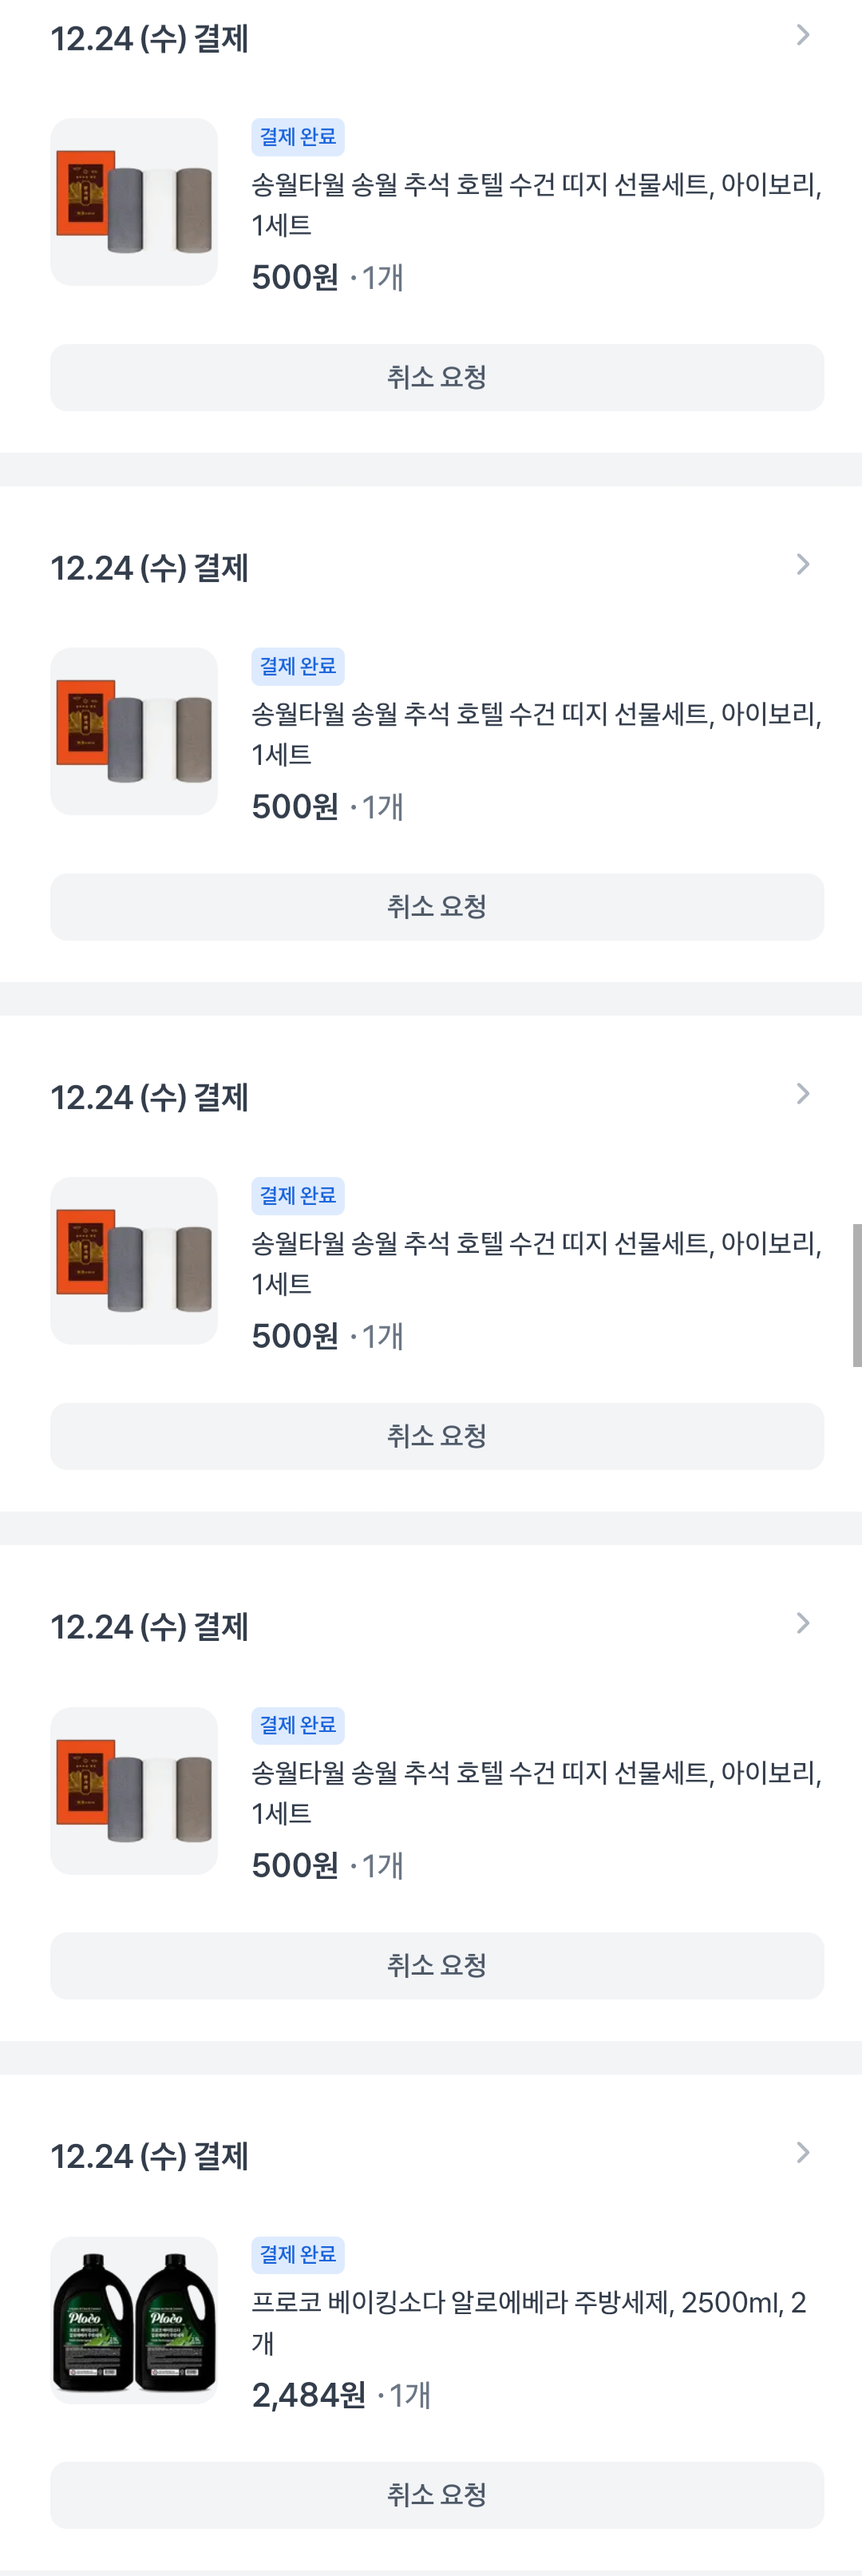
Task: Open 프로코 detergent bottles thumbnail
Action: tap(134, 2320)
